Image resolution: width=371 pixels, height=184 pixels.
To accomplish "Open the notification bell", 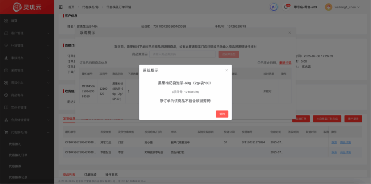I will pyautogui.click(x=285, y=7).
